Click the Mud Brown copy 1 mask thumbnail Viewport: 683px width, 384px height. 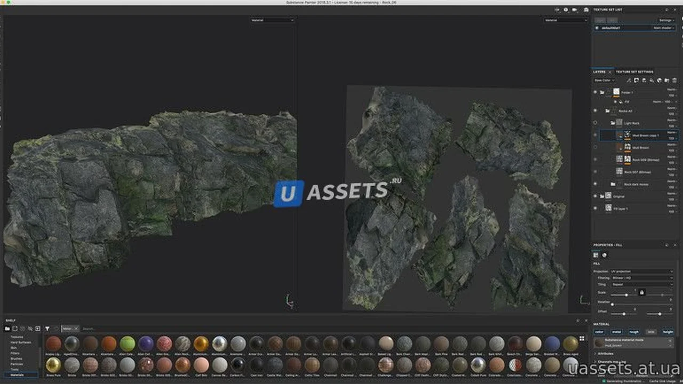[x=628, y=133]
